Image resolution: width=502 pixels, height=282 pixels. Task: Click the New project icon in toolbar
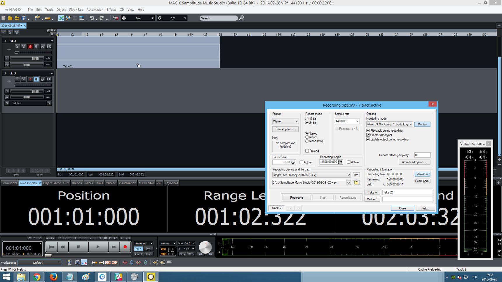tap(4, 18)
